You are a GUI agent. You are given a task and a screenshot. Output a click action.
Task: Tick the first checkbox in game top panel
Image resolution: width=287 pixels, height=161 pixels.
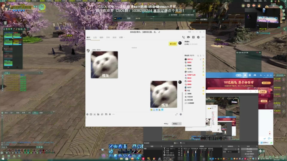tap(169, 15)
